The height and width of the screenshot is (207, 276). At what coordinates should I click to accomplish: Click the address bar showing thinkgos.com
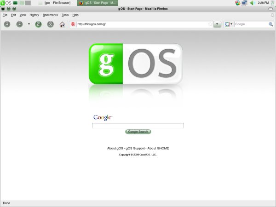tap(142, 24)
